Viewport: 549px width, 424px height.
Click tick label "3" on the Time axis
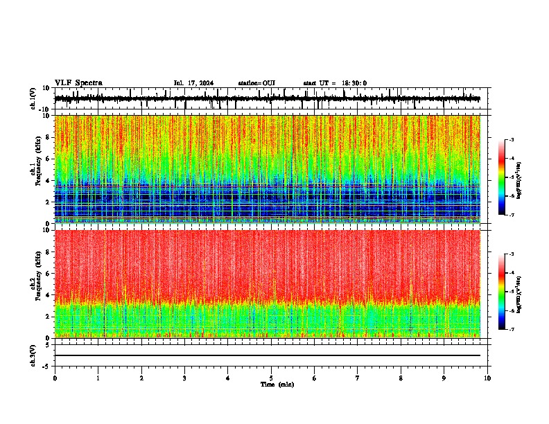184,378
